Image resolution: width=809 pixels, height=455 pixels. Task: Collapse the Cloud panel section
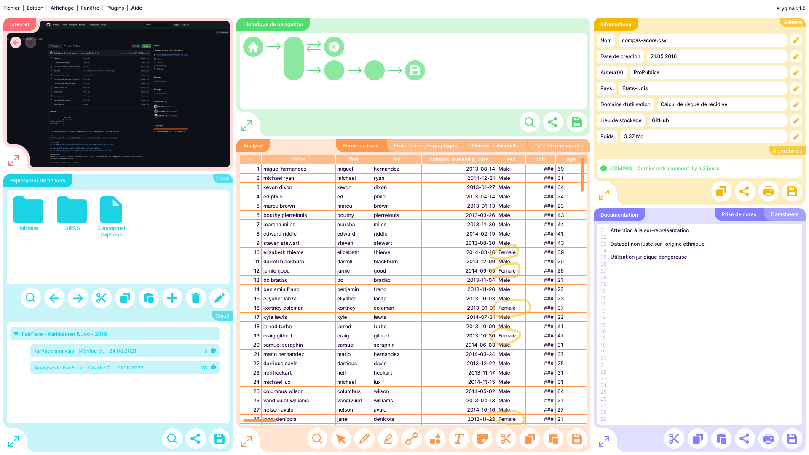click(x=222, y=315)
